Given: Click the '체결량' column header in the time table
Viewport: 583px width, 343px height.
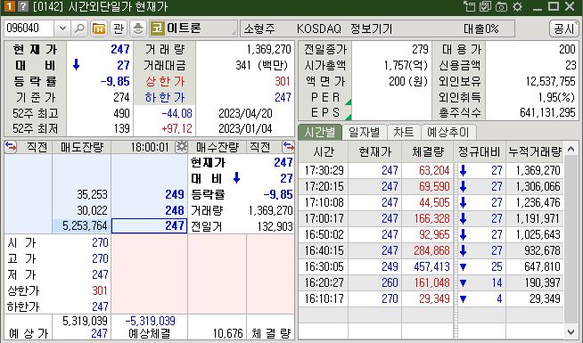Looking at the screenshot, I should click(428, 151).
